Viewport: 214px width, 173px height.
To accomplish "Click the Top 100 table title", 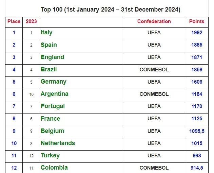I will pos(111,9).
